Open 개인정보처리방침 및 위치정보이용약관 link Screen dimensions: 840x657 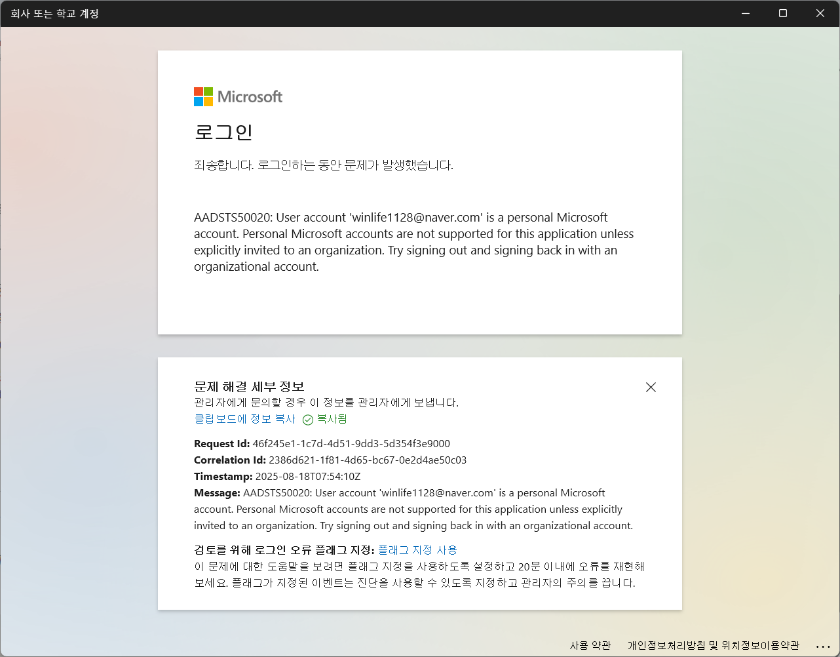714,645
